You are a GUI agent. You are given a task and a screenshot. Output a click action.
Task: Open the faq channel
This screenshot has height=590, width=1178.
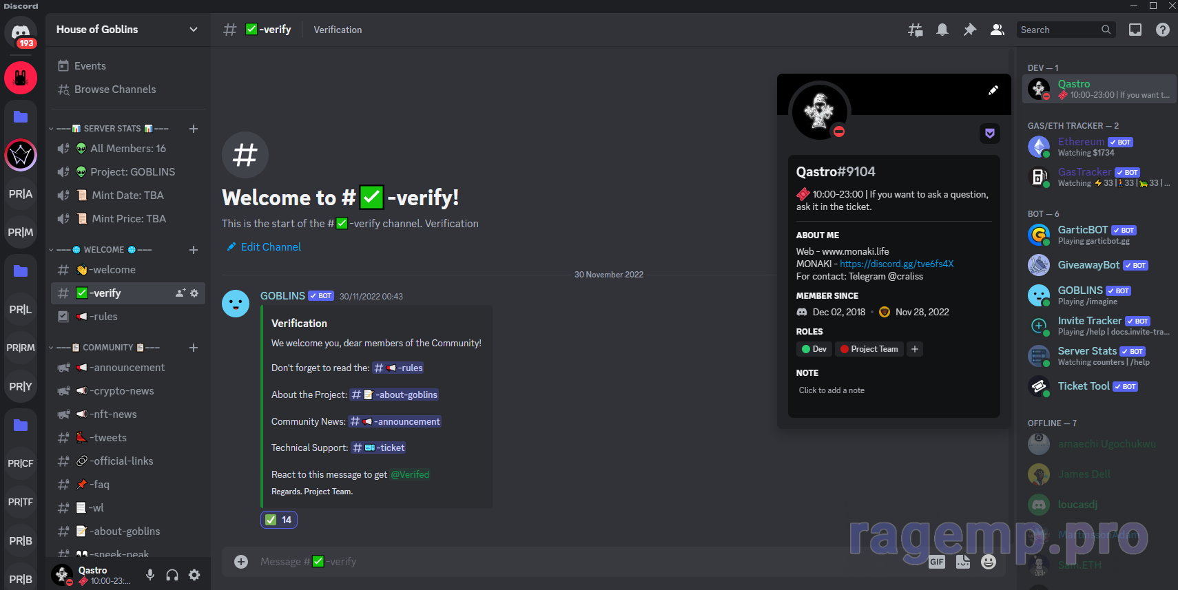click(128, 485)
